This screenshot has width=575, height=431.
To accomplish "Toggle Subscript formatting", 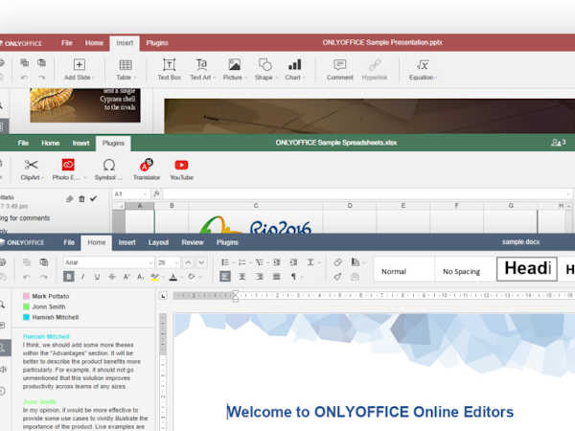I will point(141,277).
